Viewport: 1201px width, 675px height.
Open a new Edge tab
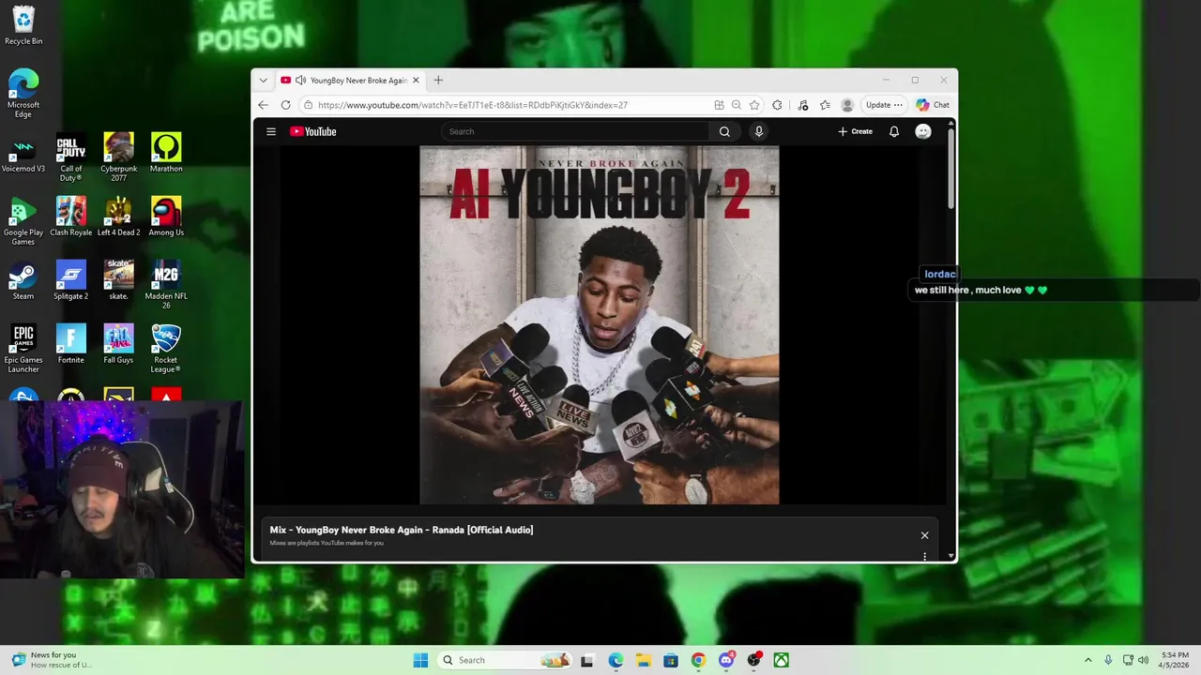click(x=438, y=81)
